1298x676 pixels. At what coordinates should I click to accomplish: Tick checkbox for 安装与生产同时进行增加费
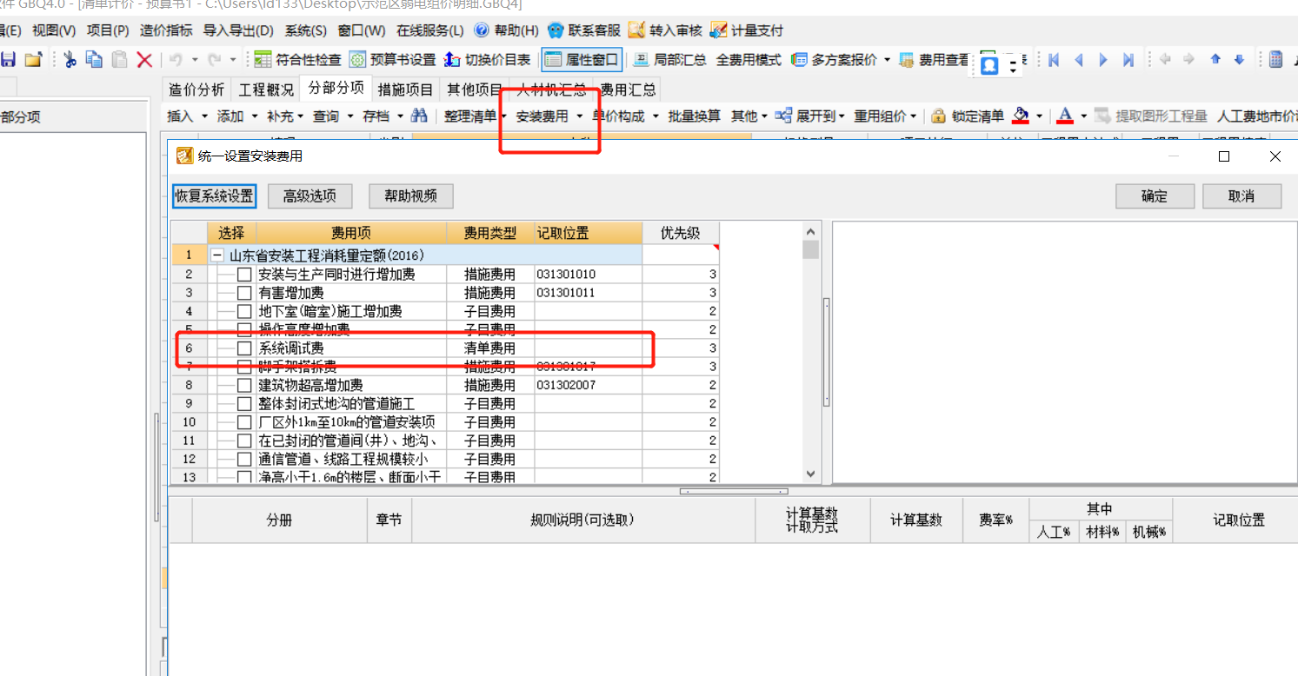[x=244, y=275]
